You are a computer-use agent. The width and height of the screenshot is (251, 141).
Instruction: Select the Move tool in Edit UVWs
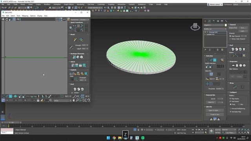pos(3,19)
